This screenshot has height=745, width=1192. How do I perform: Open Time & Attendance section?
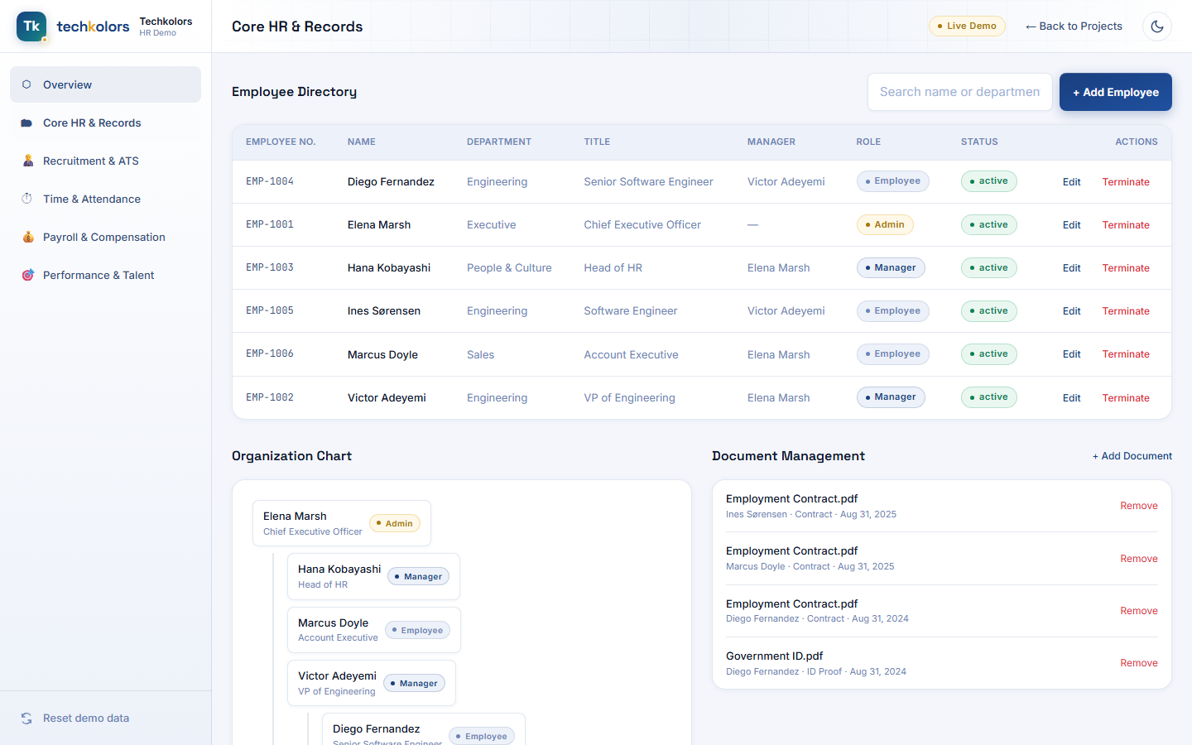105,199
